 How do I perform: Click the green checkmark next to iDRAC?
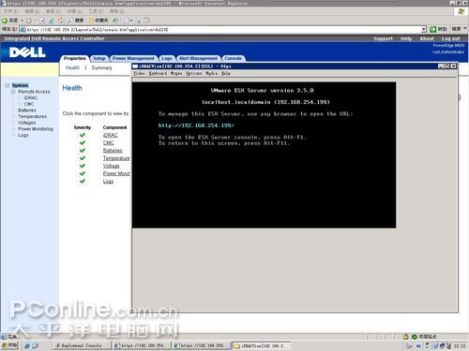coord(83,135)
